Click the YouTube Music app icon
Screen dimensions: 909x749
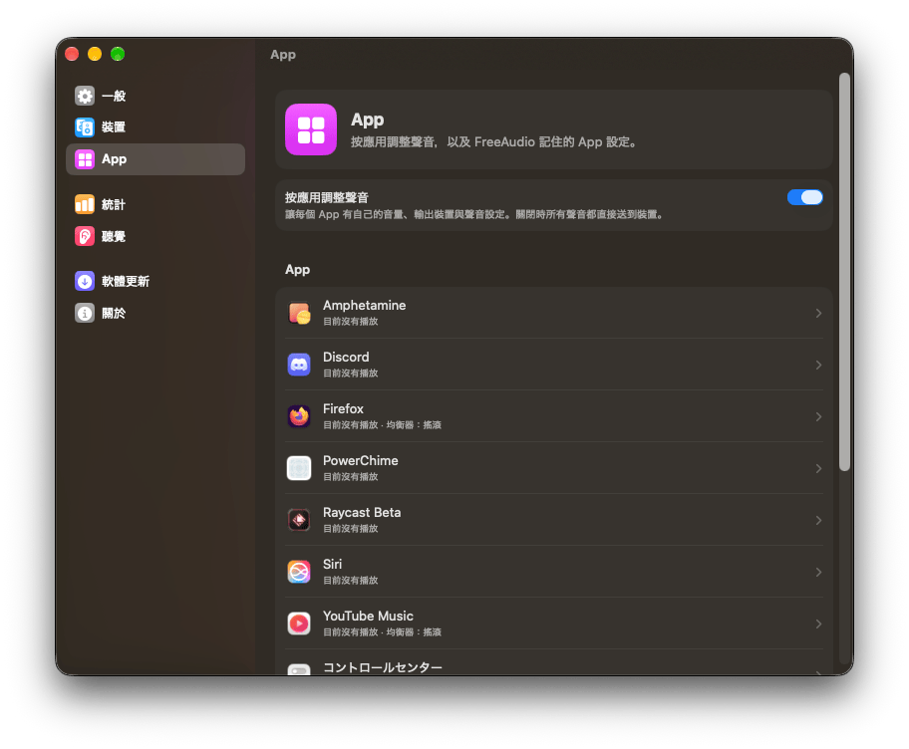point(299,624)
